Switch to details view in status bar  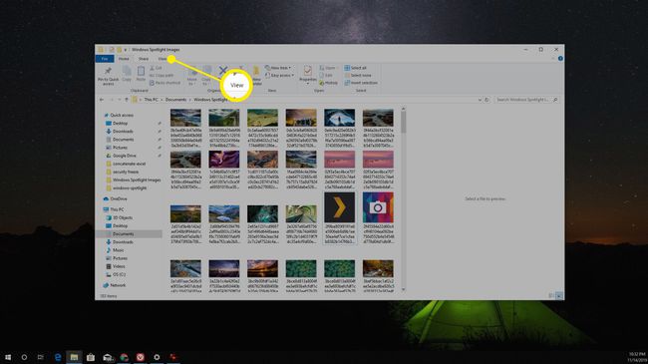point(551,296)
